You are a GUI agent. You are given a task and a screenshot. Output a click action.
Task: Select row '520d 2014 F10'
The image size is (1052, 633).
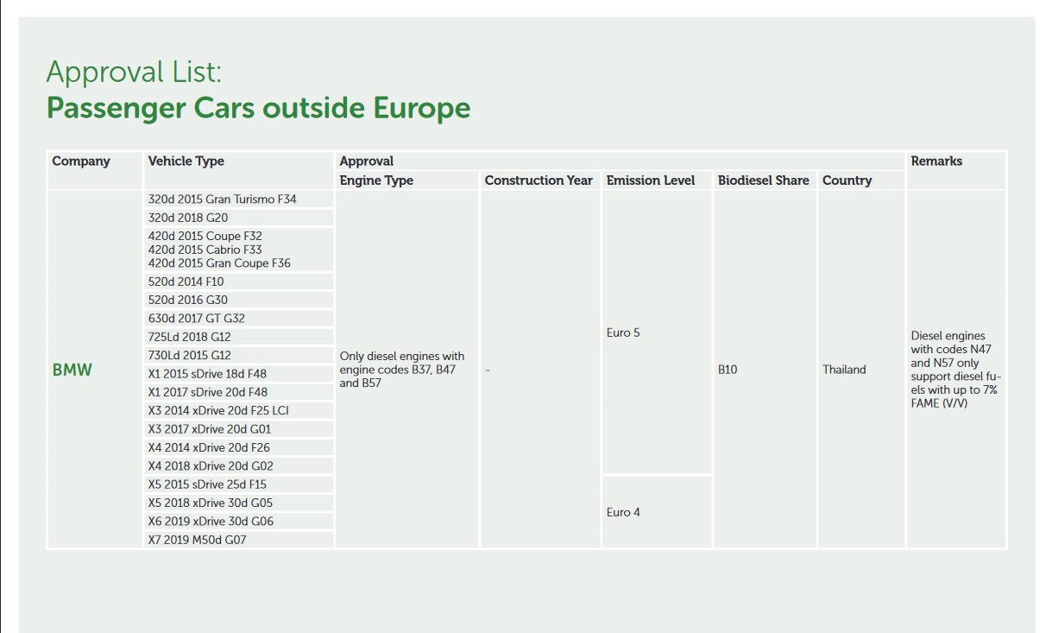coord(238,282)
